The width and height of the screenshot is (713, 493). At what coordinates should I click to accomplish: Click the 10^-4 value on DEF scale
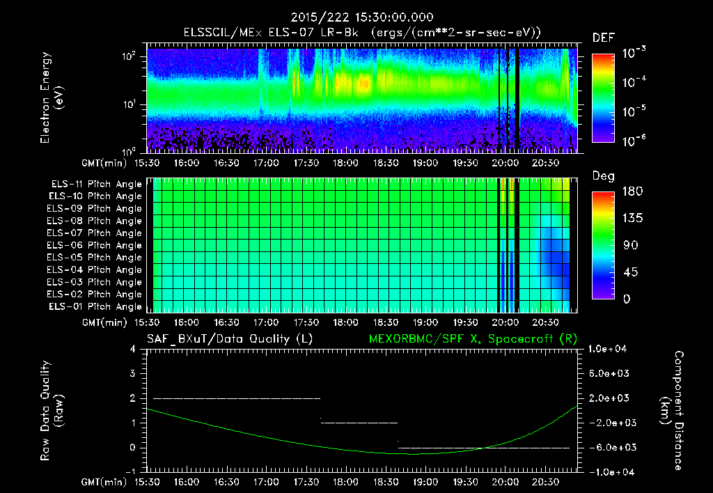634,82
